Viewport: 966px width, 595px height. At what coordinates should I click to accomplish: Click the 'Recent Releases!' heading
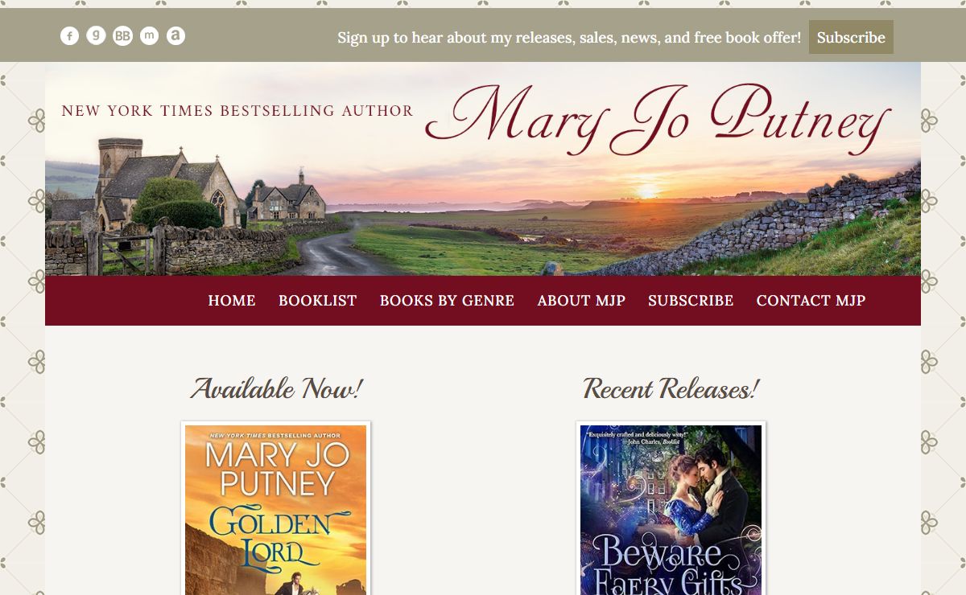(x=671, y=389)
